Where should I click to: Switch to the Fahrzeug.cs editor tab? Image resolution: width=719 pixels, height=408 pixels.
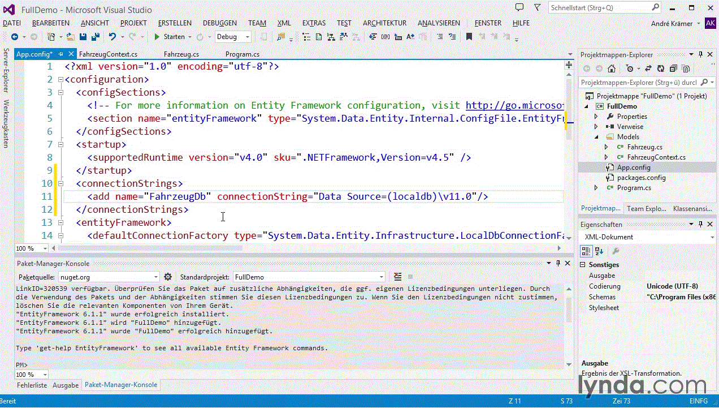181,54
